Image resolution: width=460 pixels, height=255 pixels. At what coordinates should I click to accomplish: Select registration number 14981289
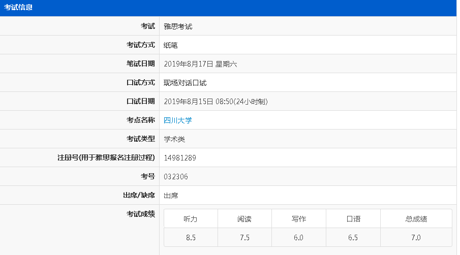point(180,157)
